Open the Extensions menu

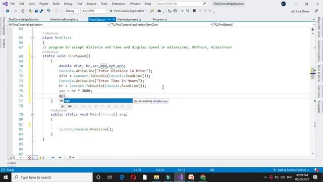pyautogui.click(x=119, y=4)
